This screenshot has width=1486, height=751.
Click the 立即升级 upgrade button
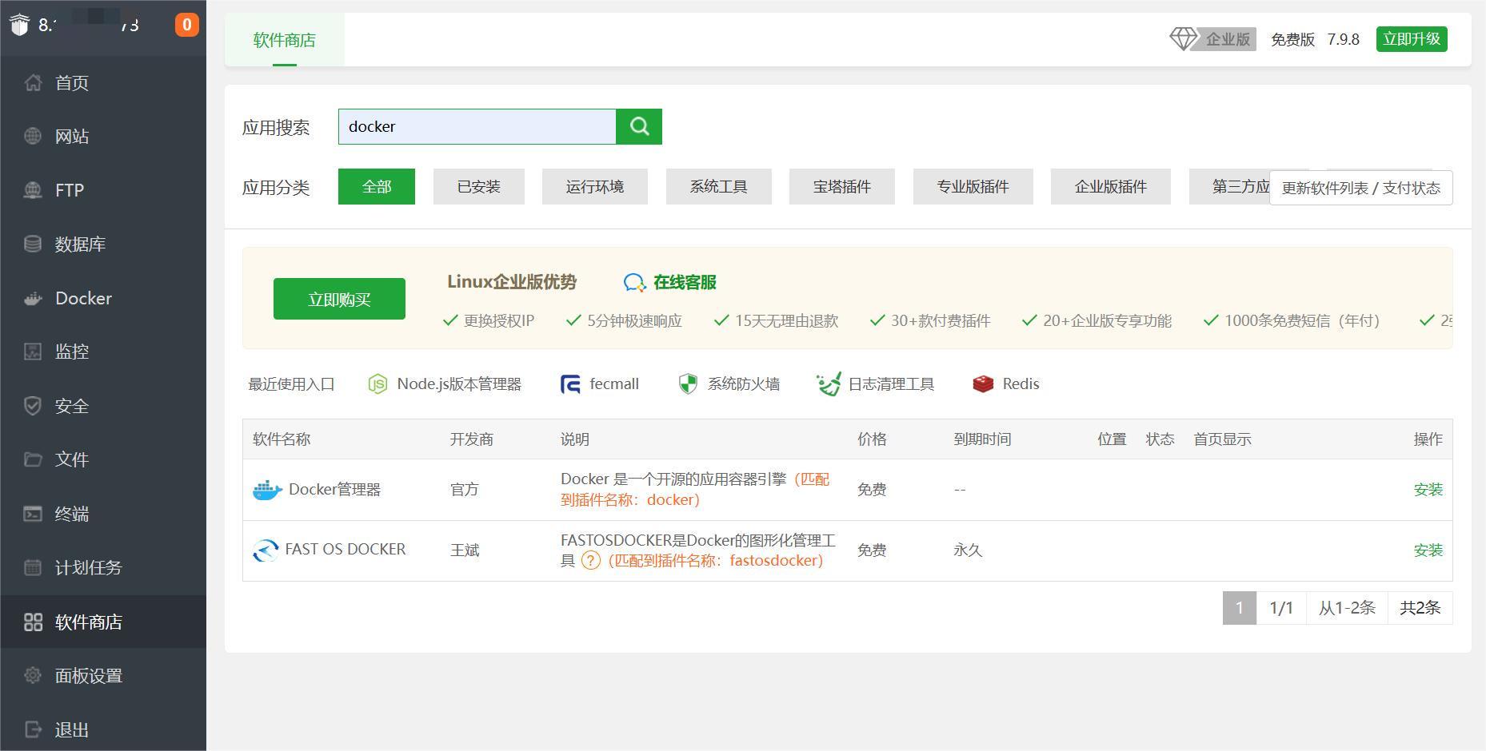pyautogui.click(x=1410, y=38)
